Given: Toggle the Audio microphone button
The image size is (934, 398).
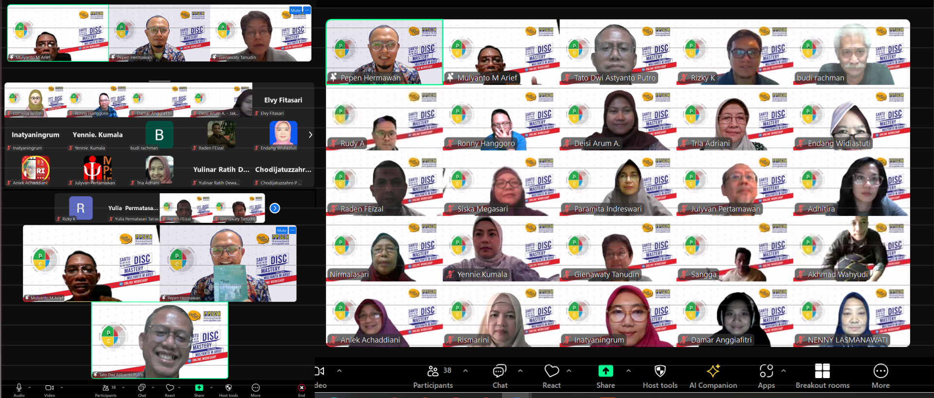Looking at the screenshot, I should tap(19, 387).
